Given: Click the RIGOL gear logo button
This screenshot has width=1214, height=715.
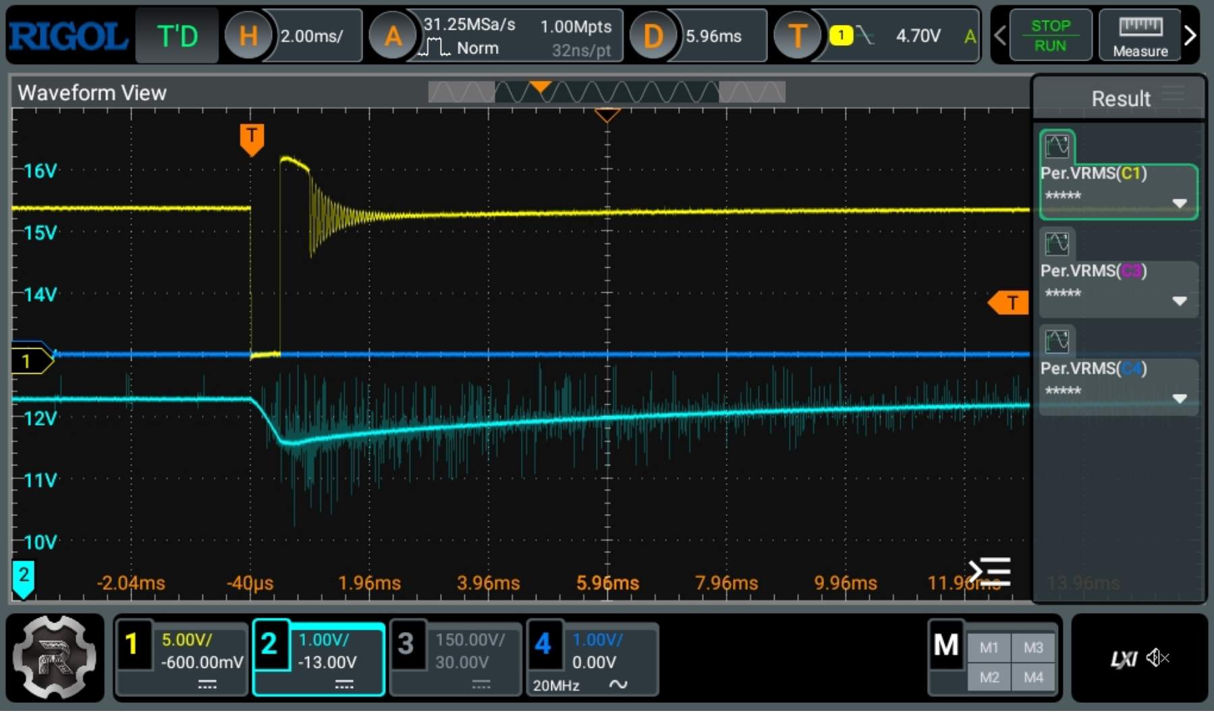Looking at the screenshot, I should [55, 658].
